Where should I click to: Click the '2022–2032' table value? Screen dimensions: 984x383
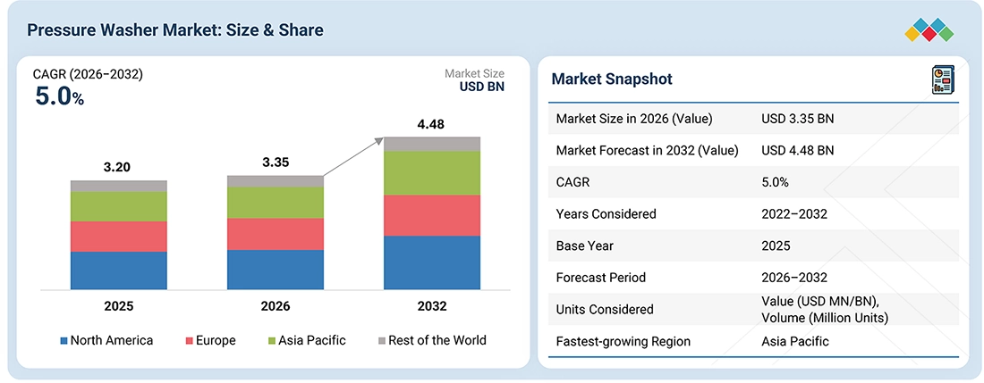[794, 214]
